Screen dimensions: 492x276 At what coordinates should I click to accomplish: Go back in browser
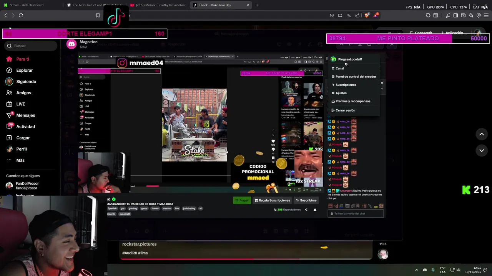[x=5, y=15]
